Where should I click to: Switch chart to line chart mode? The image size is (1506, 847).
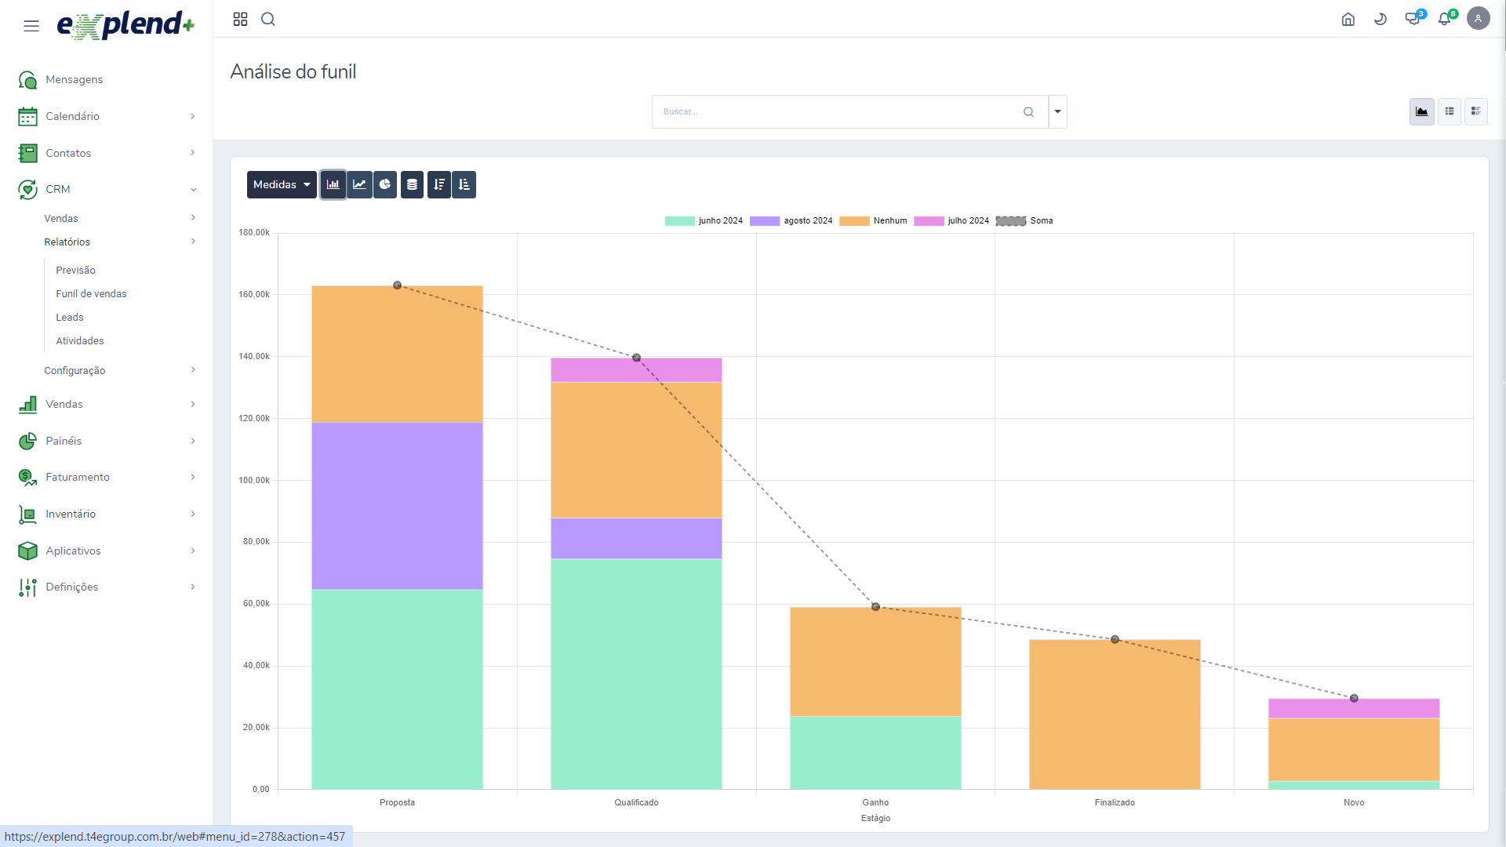point(359,184)
